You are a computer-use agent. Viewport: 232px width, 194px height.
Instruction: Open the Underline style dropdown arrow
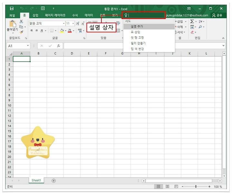[45, 31]
